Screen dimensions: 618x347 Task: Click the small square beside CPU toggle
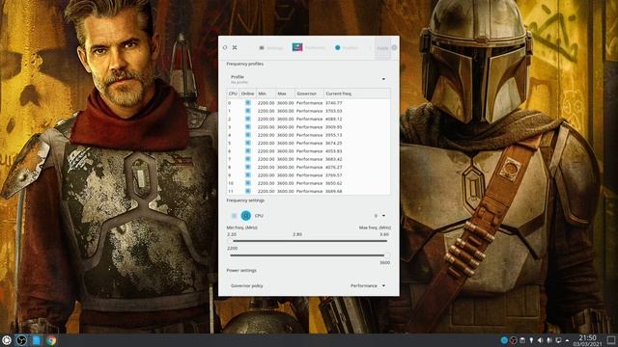click(234, 216)
